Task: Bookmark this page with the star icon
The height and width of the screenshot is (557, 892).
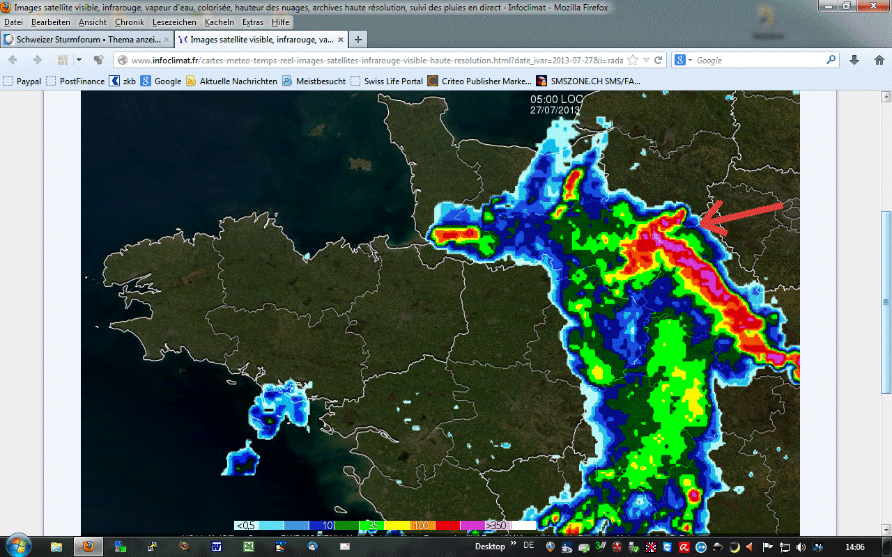Action: click(x=633, y=60)
